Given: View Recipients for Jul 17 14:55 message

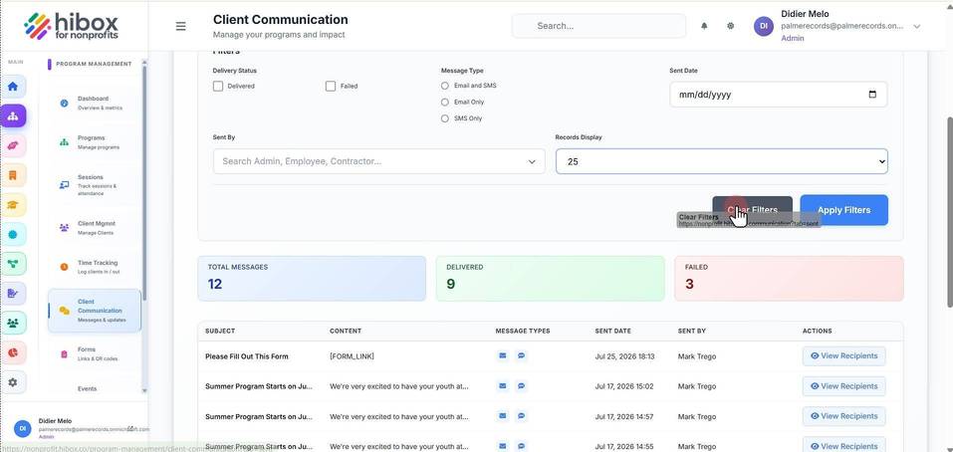Looking at the screenshot, I should pyautogui.click(x=843, y=446).
